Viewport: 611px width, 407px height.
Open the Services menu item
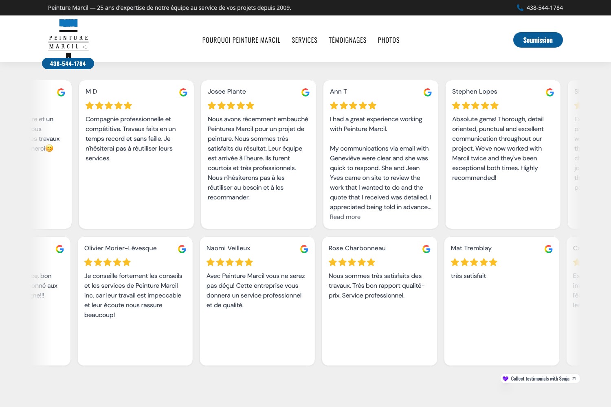(304, 40)
